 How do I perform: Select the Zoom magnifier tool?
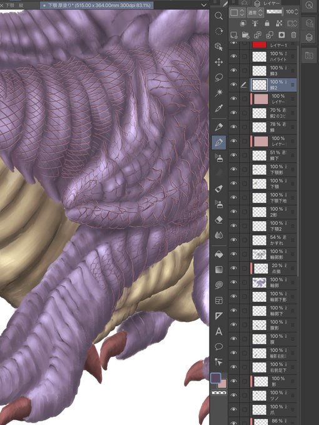(219, 16)
